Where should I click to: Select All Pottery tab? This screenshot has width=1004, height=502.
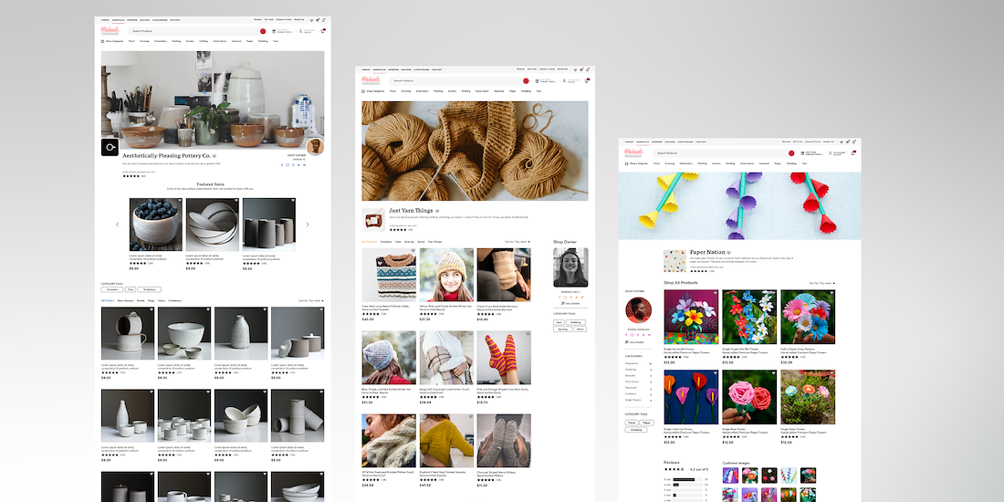108,300
